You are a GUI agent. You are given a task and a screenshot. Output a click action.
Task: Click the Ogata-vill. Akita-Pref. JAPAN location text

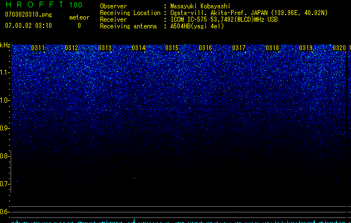pos(249,13)
